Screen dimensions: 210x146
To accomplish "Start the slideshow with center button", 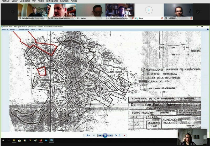I will (x=105, y=136).
